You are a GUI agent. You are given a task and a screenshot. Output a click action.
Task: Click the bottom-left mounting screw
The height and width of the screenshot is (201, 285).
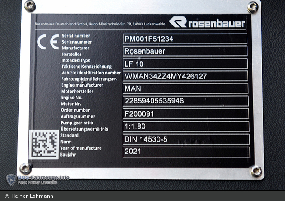coord(25,169)
